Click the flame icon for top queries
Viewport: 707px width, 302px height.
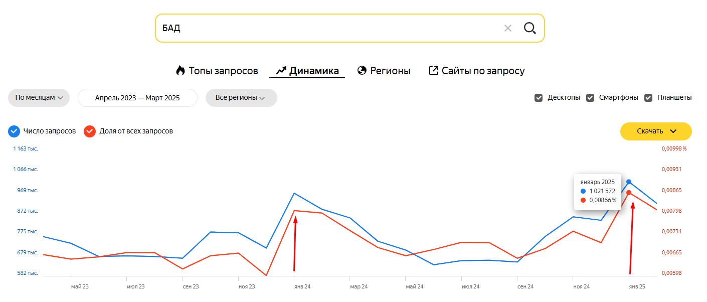(181, 71)
